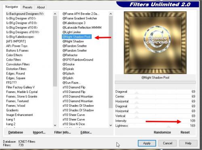This screenshot has height=150, width=202.
Task: Select the @Smoke filter
Action: [x=68, y=64]
